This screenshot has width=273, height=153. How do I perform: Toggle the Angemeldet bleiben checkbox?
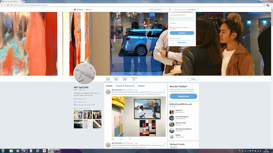tap(170, 27)
